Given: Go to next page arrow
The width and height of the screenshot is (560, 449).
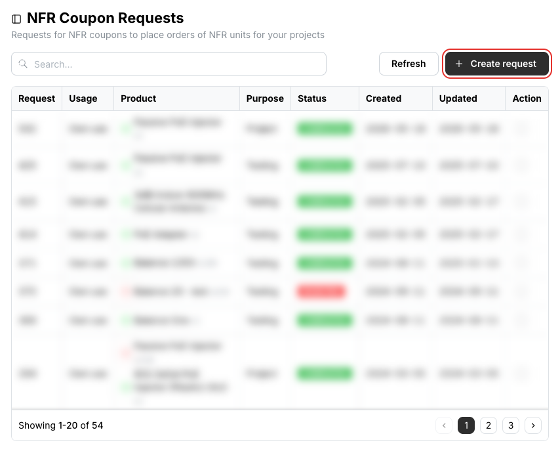Looking at the screenshot, I should 533,425.
